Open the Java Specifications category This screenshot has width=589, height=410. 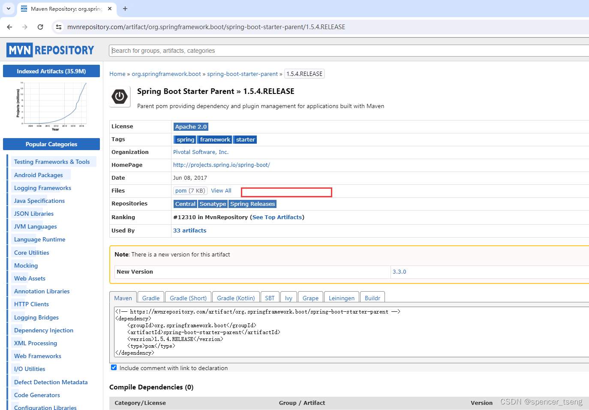[x=39, y=201]
